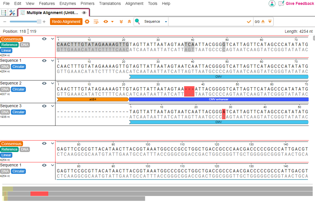Click the Linear badge on the top Consensus row
The height and width of the screenshot is (202, 315).
[6, 51]
